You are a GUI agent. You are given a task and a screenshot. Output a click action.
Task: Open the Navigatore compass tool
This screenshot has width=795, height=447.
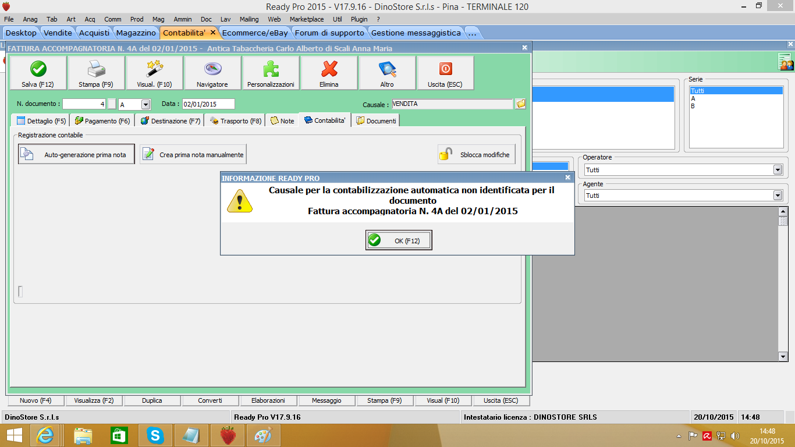coord(212,73)
